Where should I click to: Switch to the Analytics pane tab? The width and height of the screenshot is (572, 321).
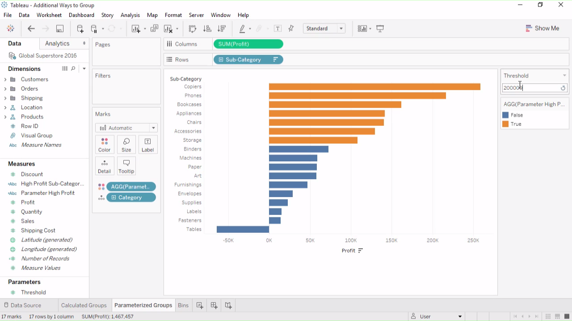(57, 43)
